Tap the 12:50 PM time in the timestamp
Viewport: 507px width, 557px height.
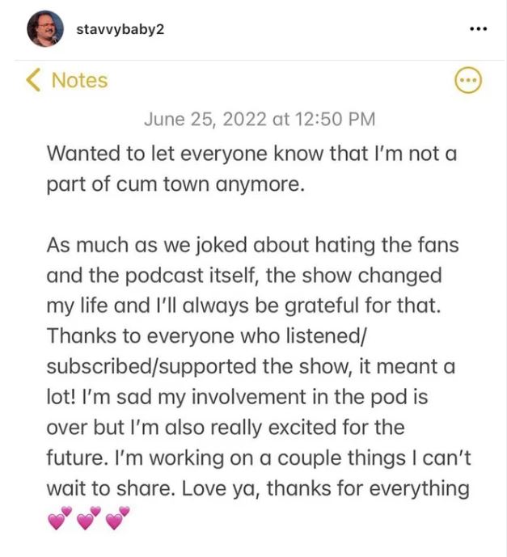334,119
